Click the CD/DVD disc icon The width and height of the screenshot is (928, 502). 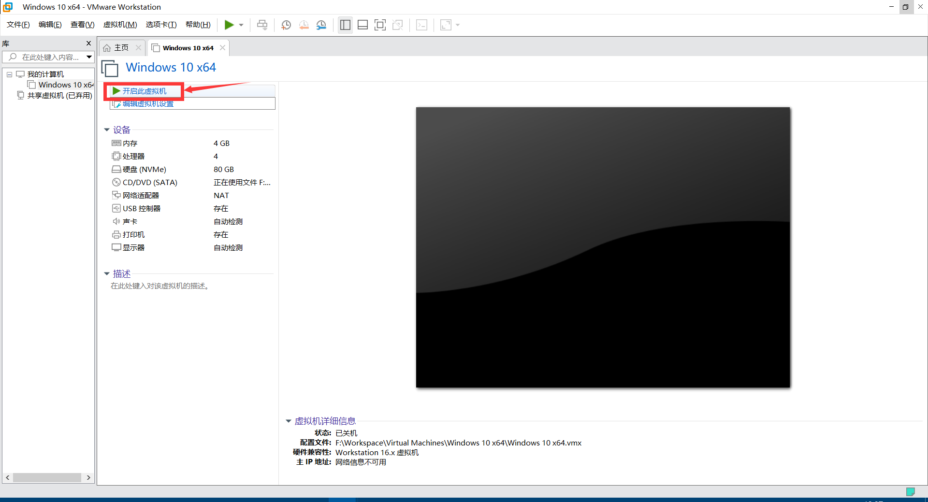coord(116,182)
